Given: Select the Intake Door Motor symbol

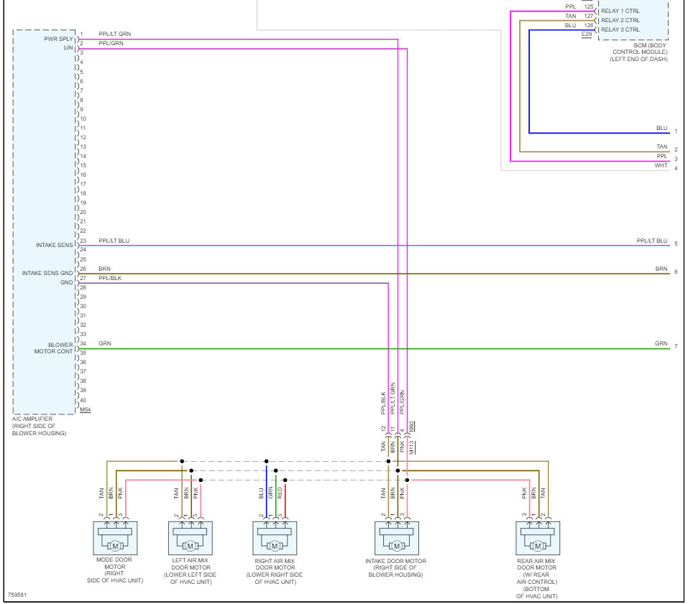Looking at the screenshot, I should [397, 538].
